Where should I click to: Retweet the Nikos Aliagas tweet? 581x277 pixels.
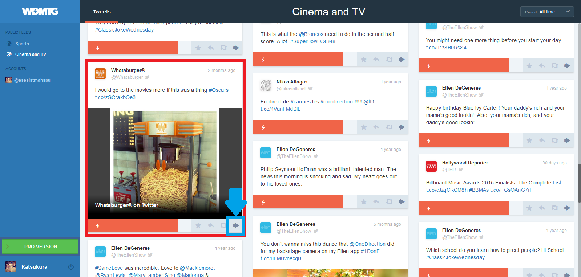tap(389, 127)
